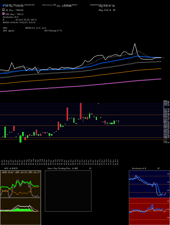This screenshot has height=225, width=170.
Task: Click the 'CL: 8129.00' closing price label
Action: click(x=64, y=6)
